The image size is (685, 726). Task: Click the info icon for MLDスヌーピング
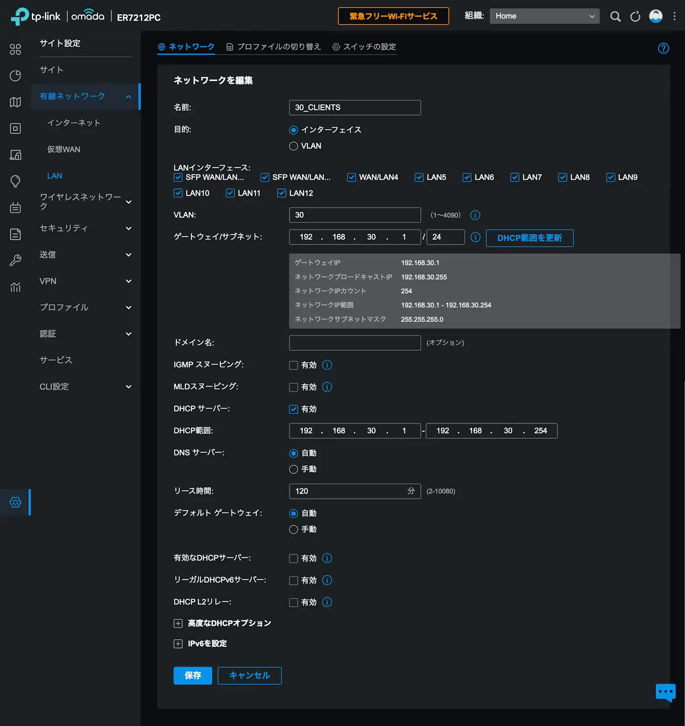[327, 386]
